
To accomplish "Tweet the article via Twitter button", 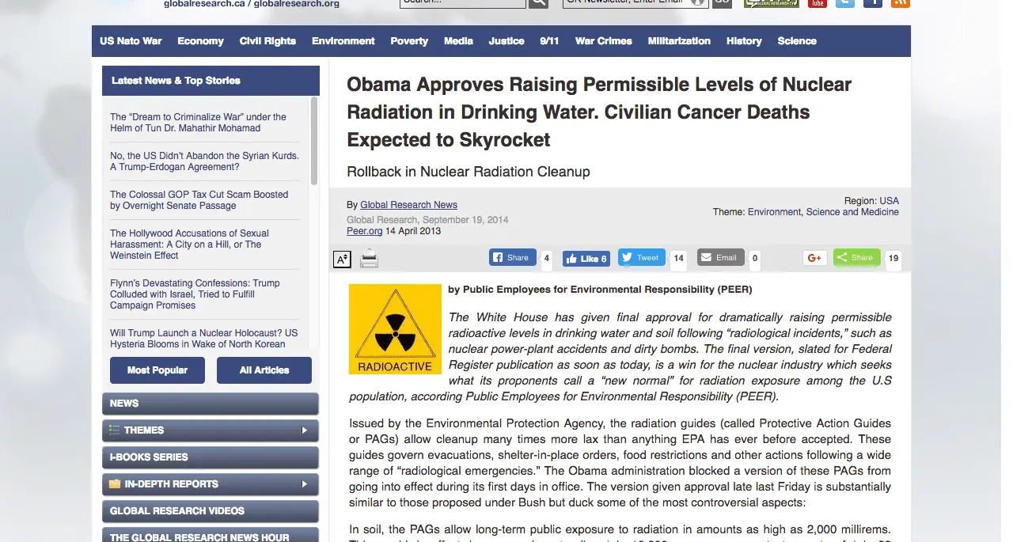I will (x=642, y=257).
